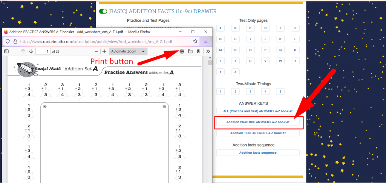Viewport: 386px width, 183px height.
Task: Open Two-Minute Timing 4
Action: (265, 92)
